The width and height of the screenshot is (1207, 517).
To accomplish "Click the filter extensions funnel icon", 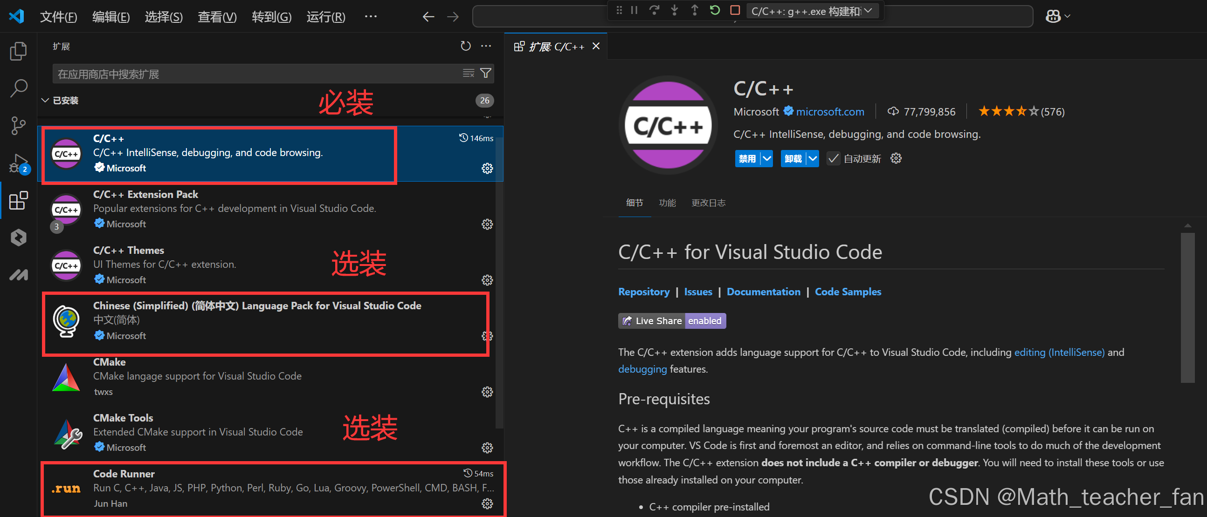I will pos(486,73).
